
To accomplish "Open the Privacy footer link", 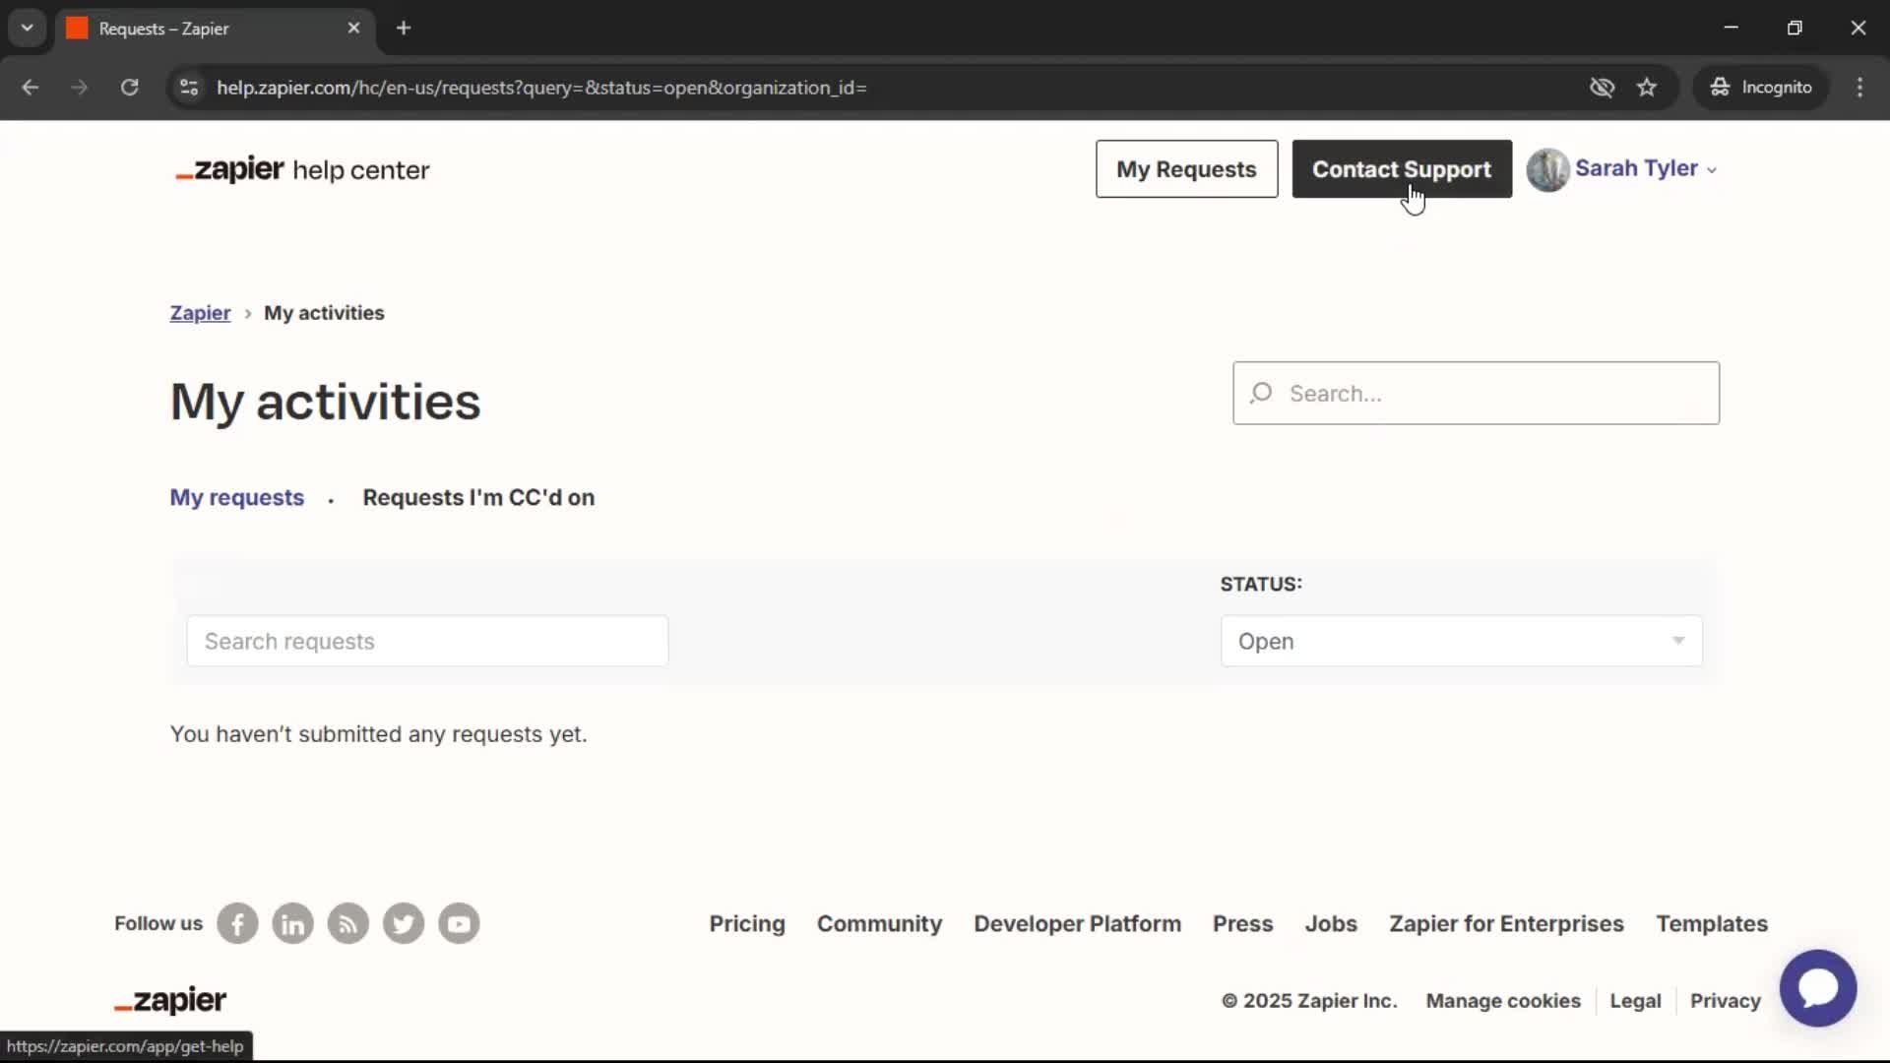I will (x=1725, y=1001).
